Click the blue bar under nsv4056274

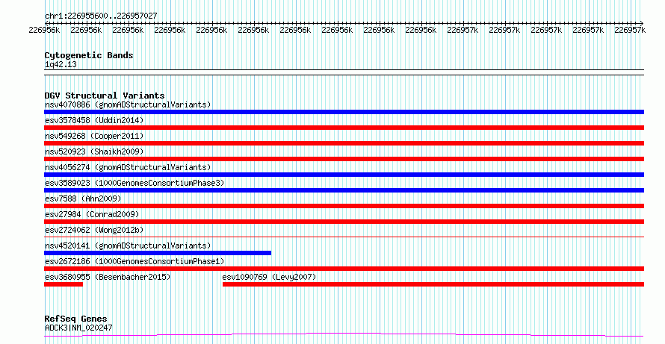344,175
